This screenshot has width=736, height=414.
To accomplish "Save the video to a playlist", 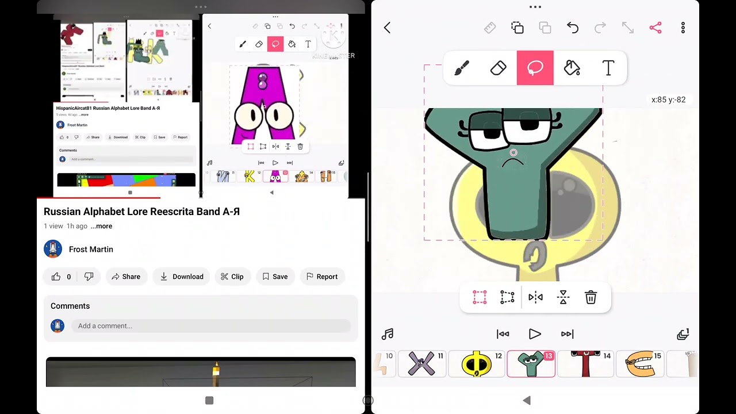I will tap(275, 277).
